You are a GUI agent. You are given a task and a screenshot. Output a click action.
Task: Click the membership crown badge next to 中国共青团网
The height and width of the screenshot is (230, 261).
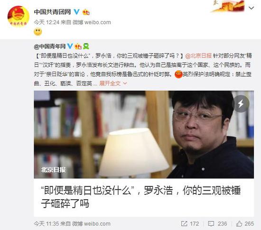[x=86, y=12]
